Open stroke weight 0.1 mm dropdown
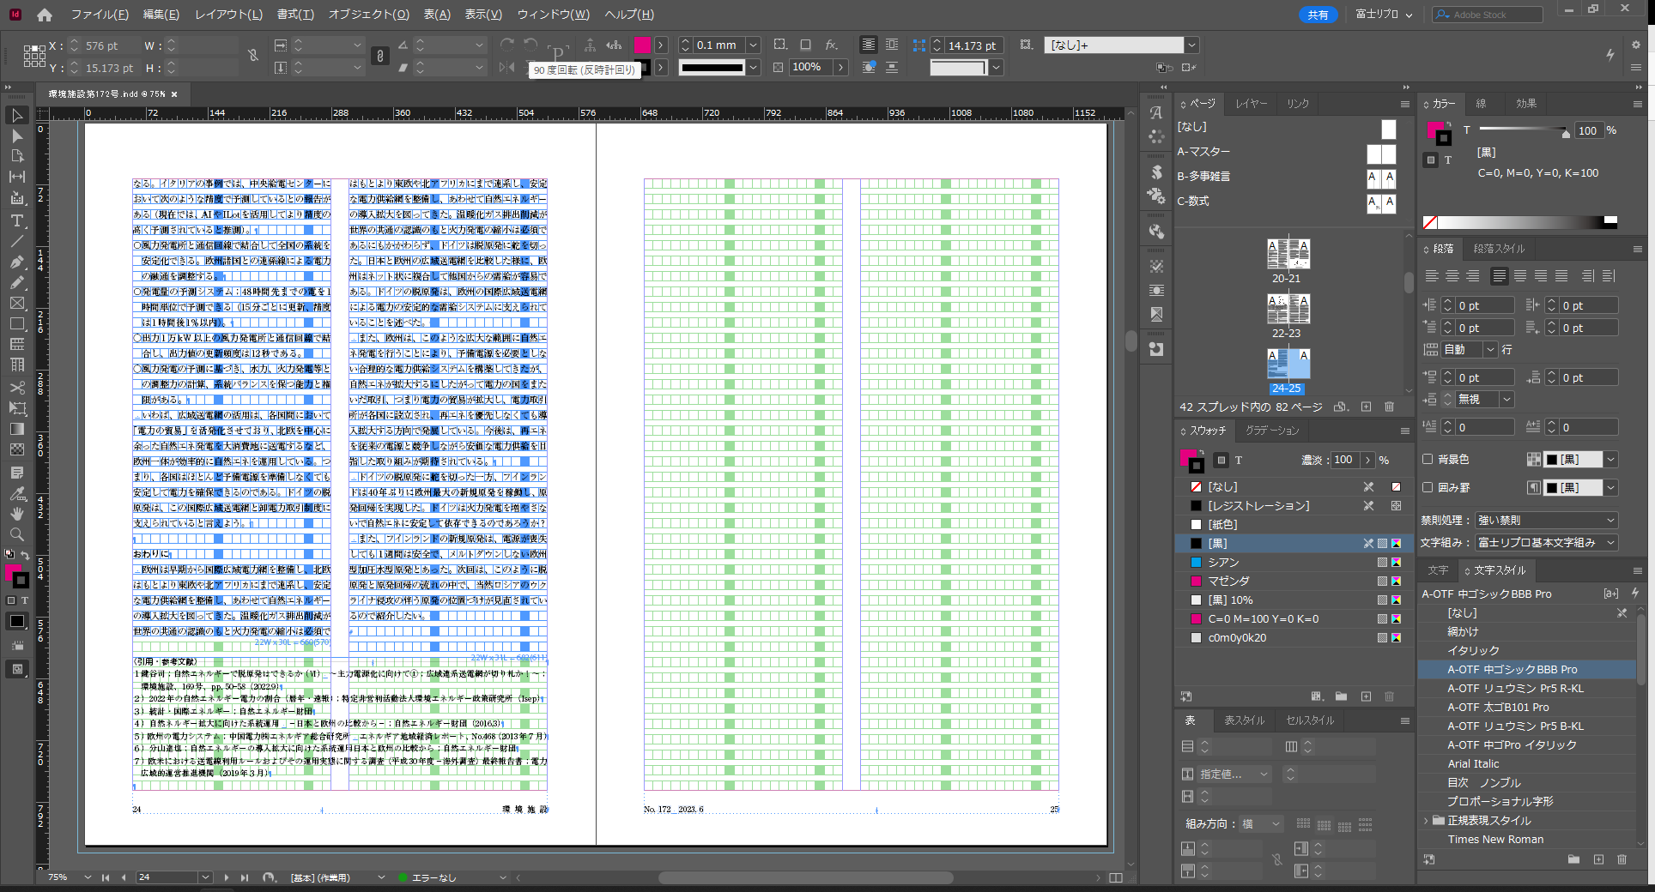1655x892 pixels. pyautogui.click(x=753, y=45)
